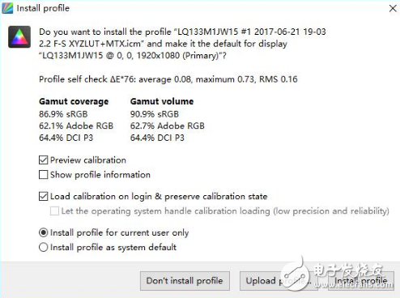
Task: Click the Gamut coverage heading
Action: [x=74, y=101]
